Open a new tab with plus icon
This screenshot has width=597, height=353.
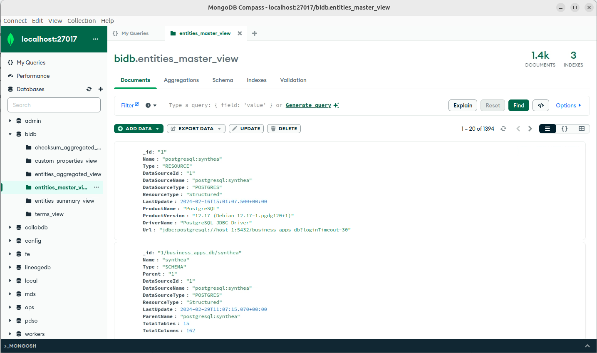(x=255, y=33)
